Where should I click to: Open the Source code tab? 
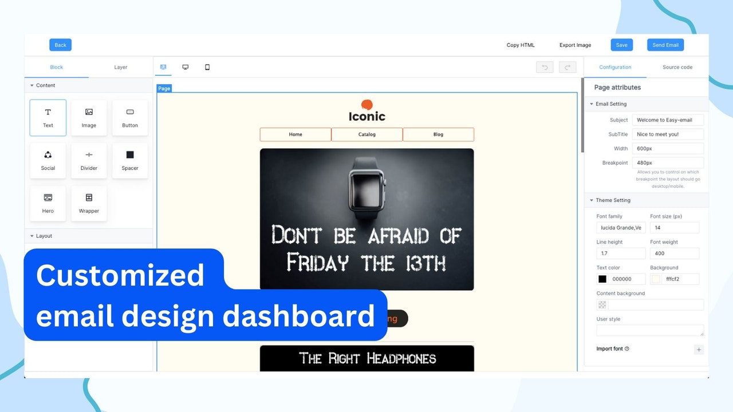(x=677, y=67)
